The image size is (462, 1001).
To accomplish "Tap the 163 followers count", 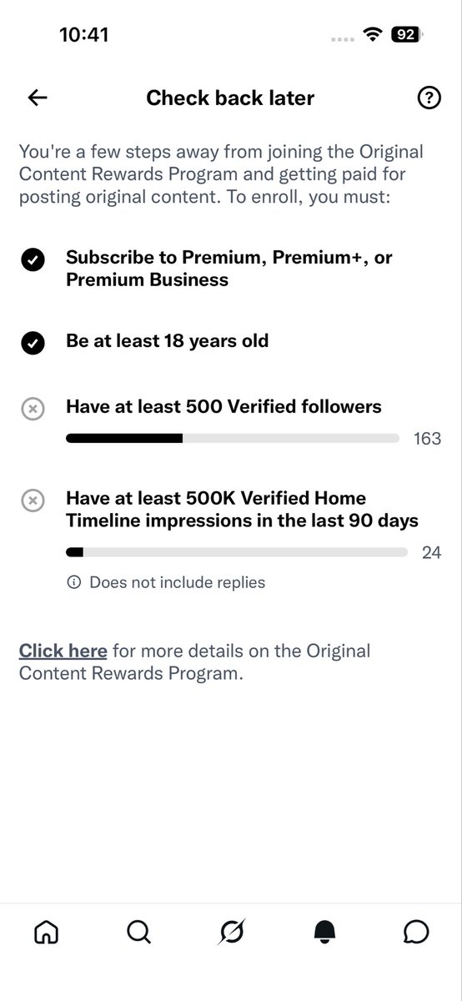I will coord(427,439).
